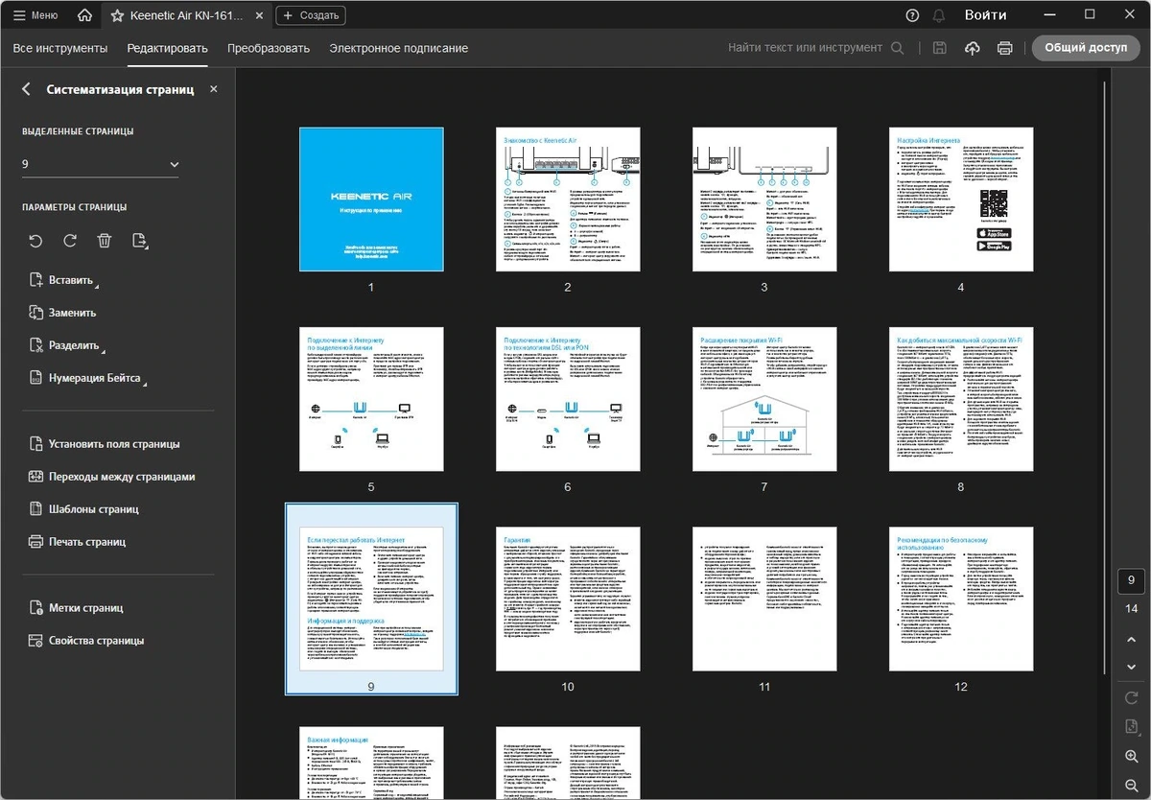Click the Общий доступ share button
Viewport: 1151px width, 800px height.
click(1086, 48)
